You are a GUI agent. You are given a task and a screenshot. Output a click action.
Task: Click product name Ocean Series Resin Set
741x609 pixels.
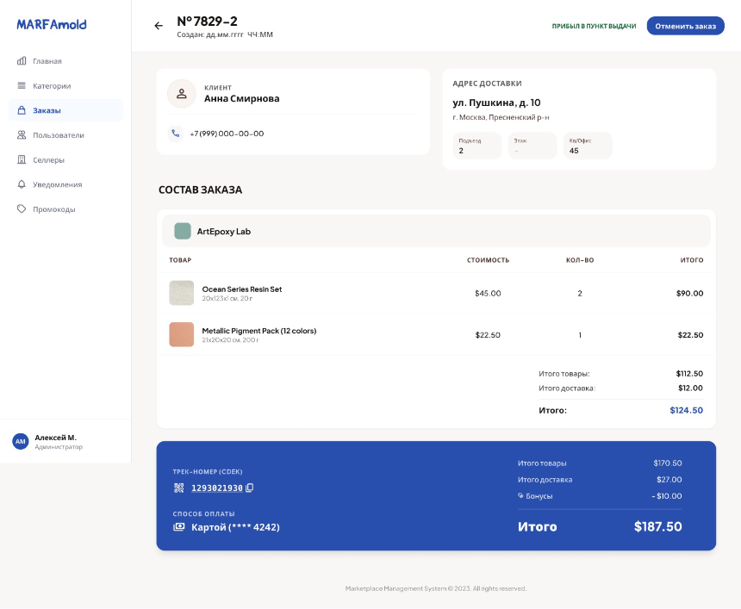pos(242,289)
